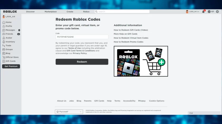
Task: Click the search magnifier icon
Action: 96,11
